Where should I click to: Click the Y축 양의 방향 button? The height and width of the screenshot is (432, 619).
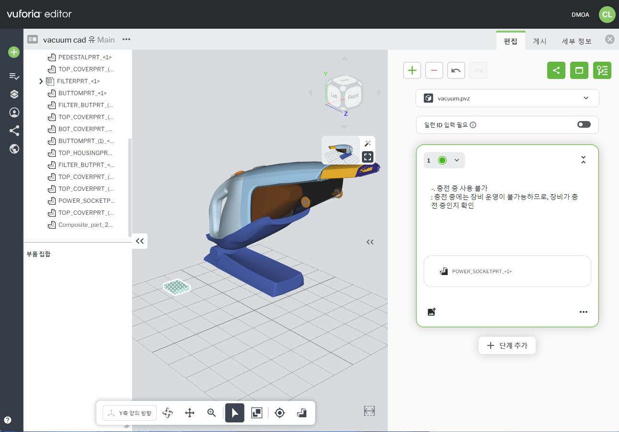pos(130,413)
